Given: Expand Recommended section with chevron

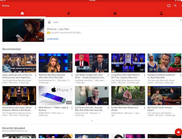Looking at the screenshot, I should [x=92, y=121].
